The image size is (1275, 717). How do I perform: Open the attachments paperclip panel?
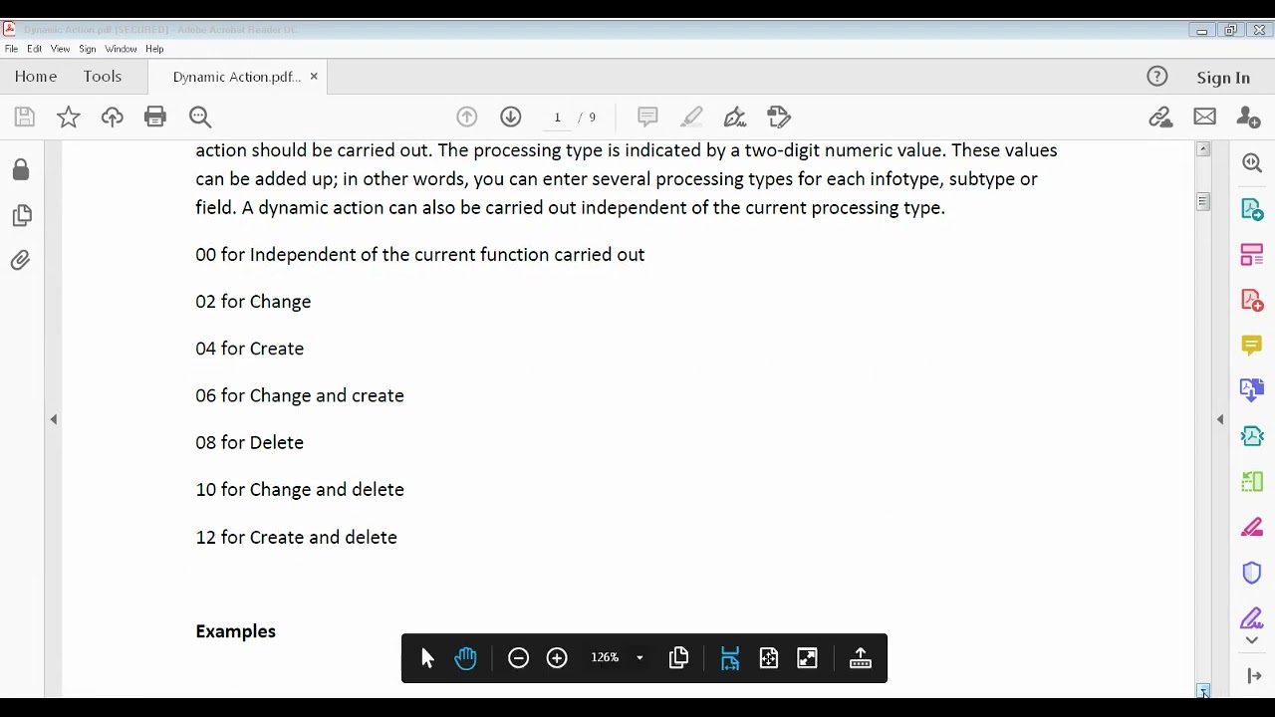click(21, 261)
